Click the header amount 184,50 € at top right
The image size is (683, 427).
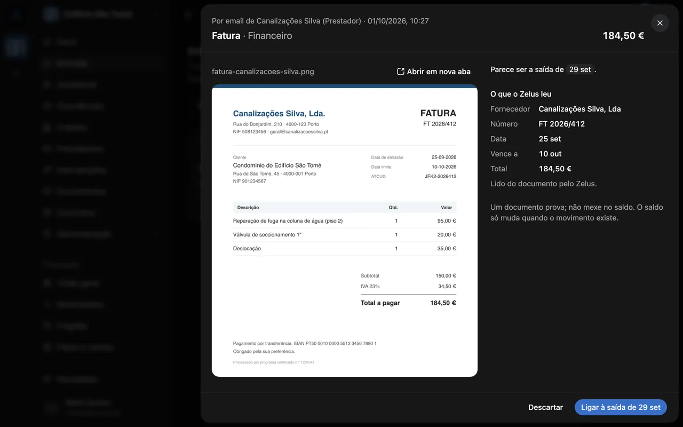[623, 36]
